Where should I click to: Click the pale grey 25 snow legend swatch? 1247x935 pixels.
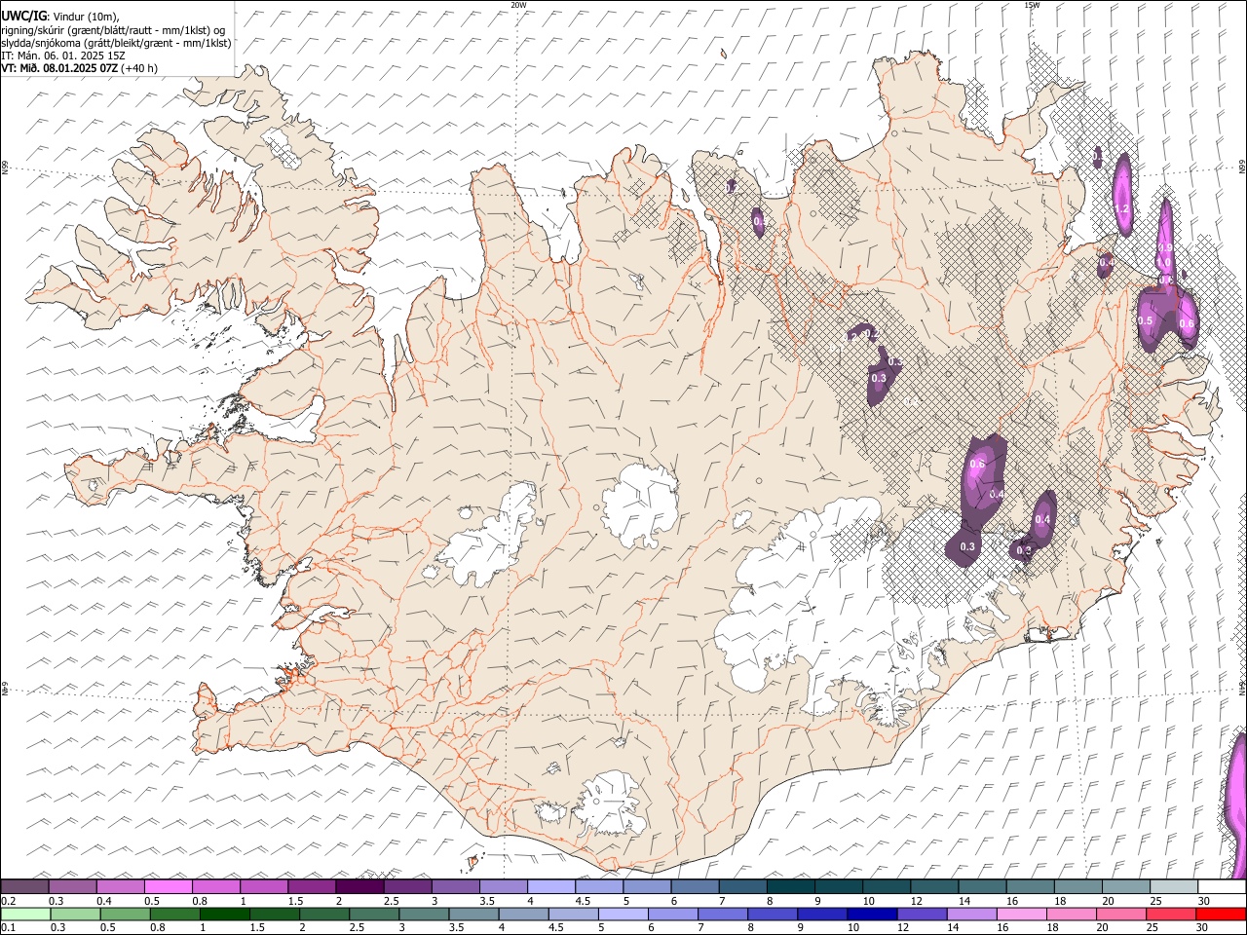pos(1174,887)
